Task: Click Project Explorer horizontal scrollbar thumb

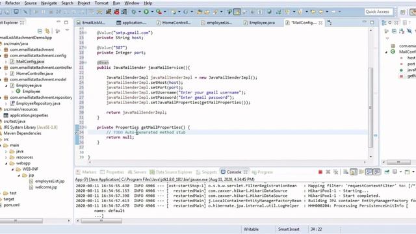Action: (21, 221)
